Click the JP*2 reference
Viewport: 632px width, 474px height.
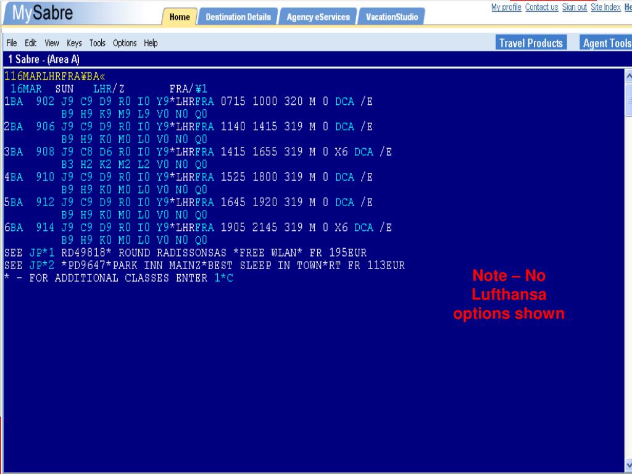[x=41, y=265]
